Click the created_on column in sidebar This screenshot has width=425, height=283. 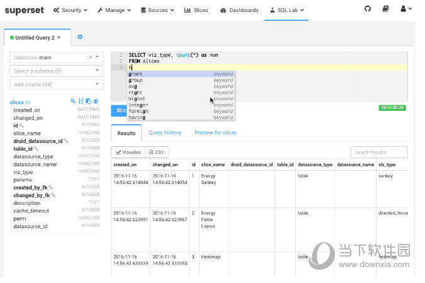click(x=27, y=110)
